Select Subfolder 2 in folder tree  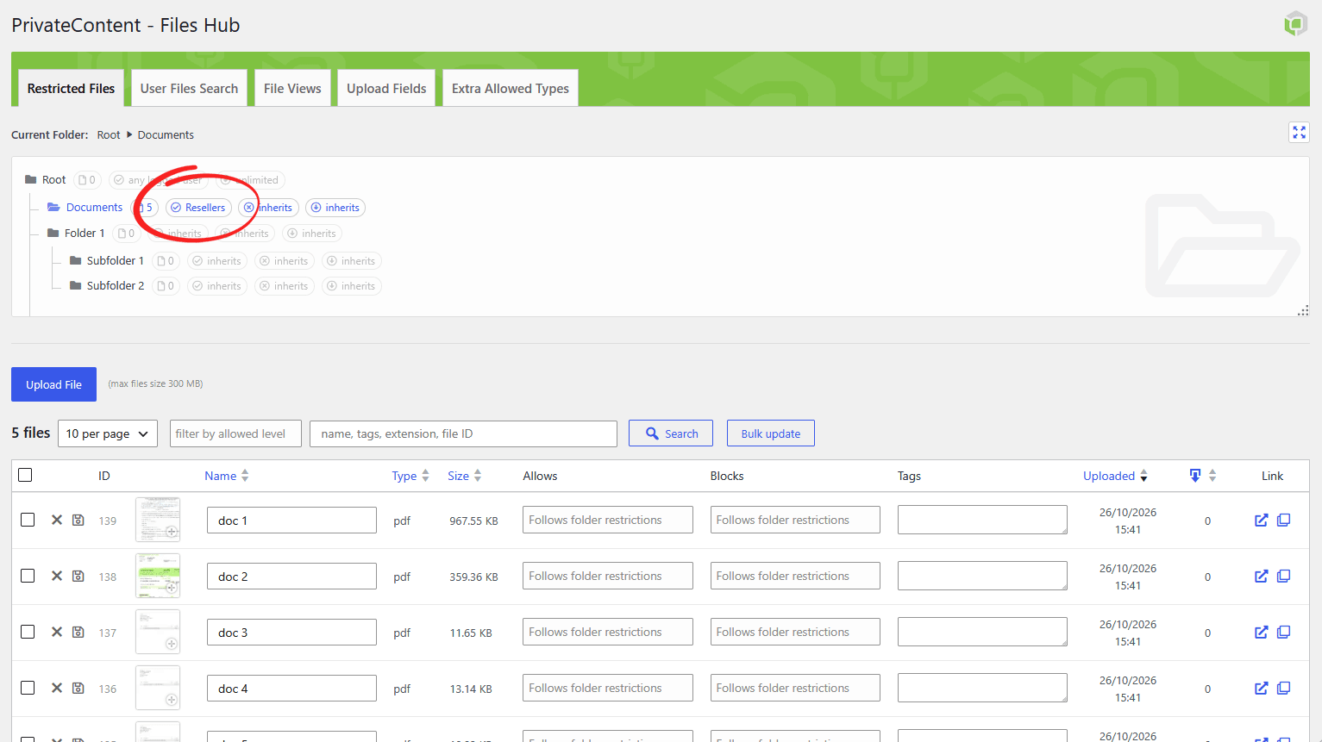116,285
